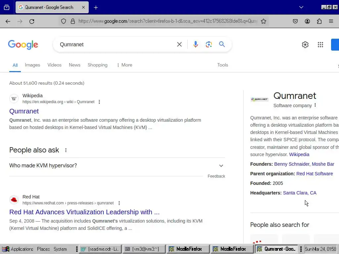
Task: Click the Feedback link
Action: (x=216, y=176)
